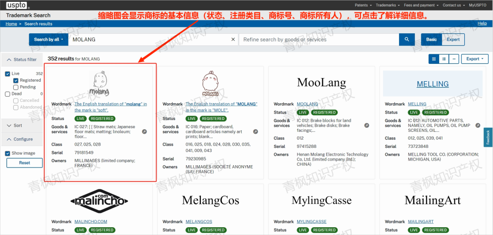Click the MailingArt mark image
Image resolution: width=493 pixels, height=235 pixels.
(x=433, y=200)
